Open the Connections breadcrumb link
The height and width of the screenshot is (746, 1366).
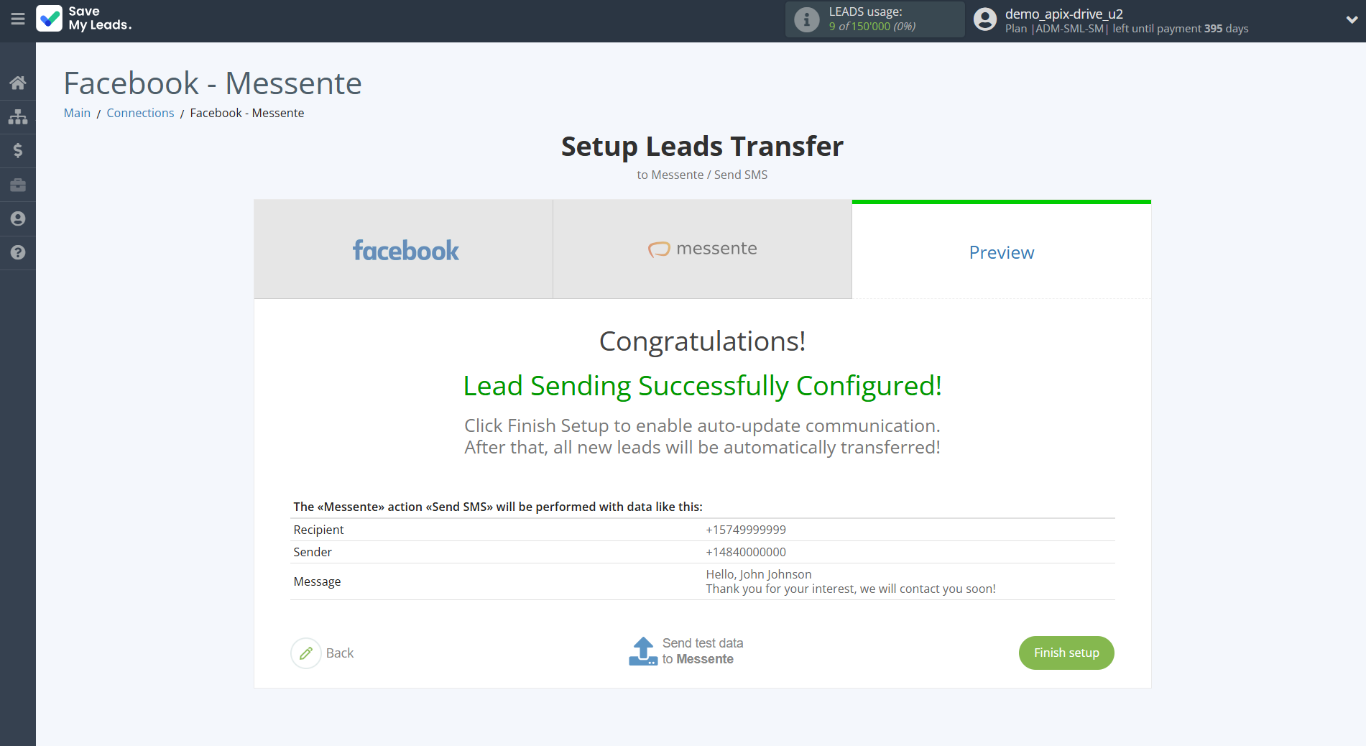pyautogui.click(x=140, y=113)
